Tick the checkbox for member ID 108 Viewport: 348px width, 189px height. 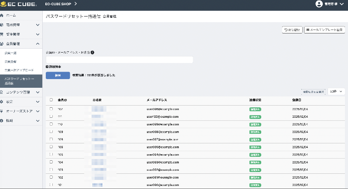(51, 139)
